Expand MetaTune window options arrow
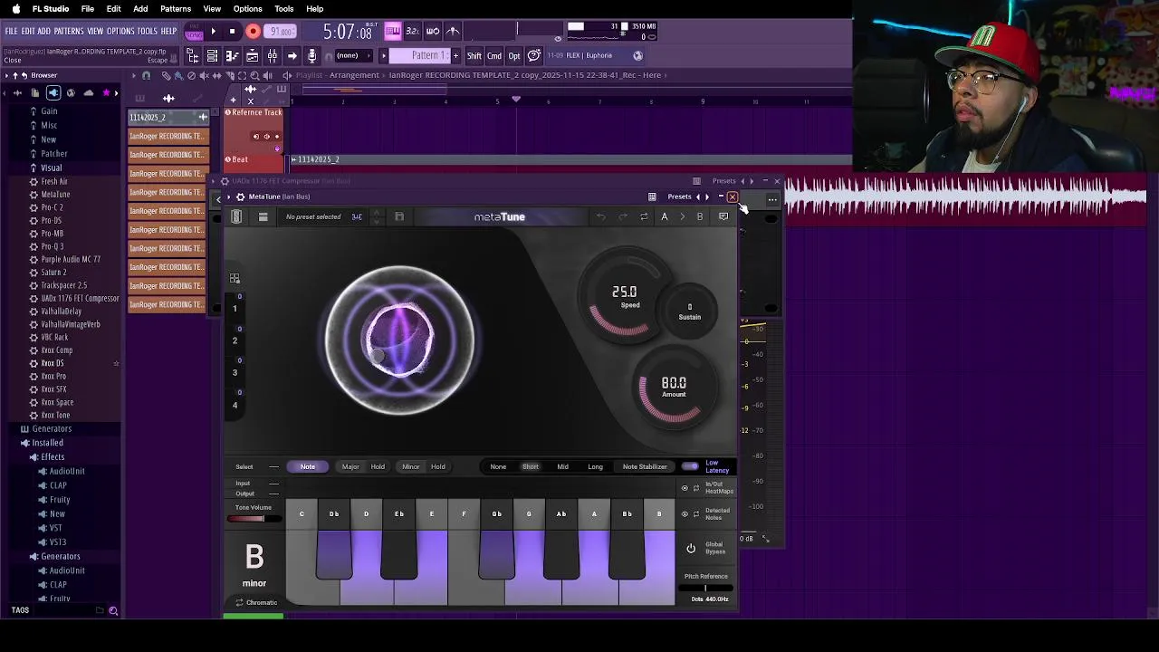The image size is (1159, 652). (x=228, y=197)
